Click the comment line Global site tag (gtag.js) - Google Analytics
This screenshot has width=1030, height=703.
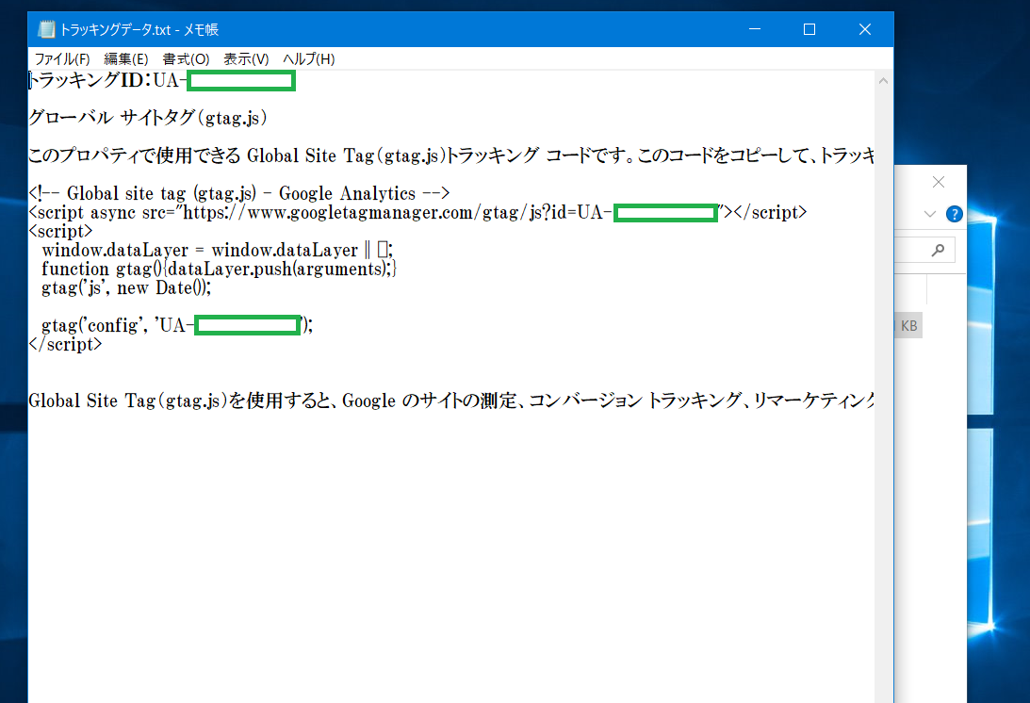pos(239,193)
